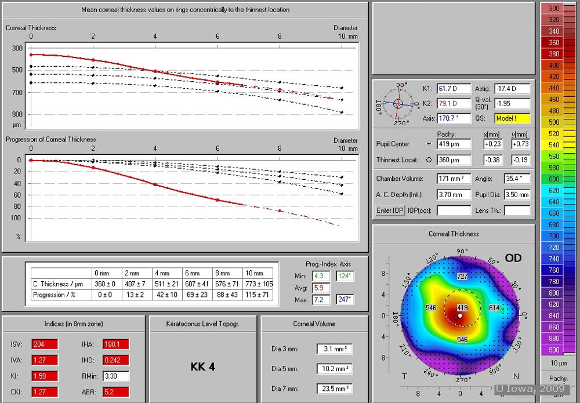The image size is (580, 403).
Task: Pick the yellow 500 swatch on the color scale
Action: tap(554, 122)
